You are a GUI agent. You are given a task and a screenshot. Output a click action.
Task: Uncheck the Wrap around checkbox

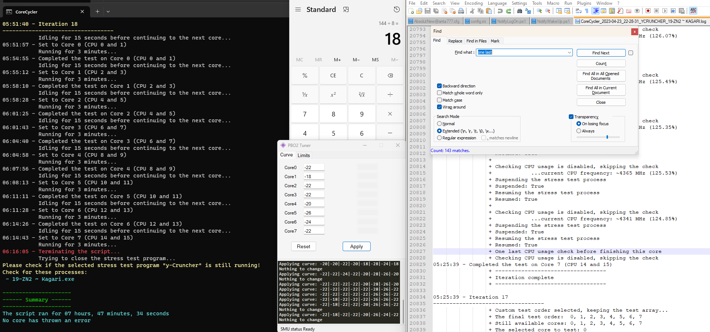[440, 107]
